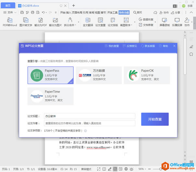Click the zoom out minus button

click(150, 169)
